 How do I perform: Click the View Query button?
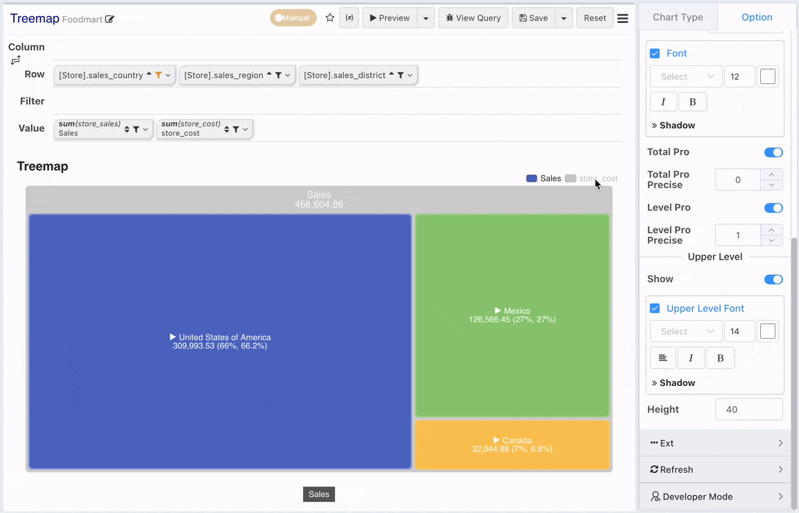click(473, 18)
